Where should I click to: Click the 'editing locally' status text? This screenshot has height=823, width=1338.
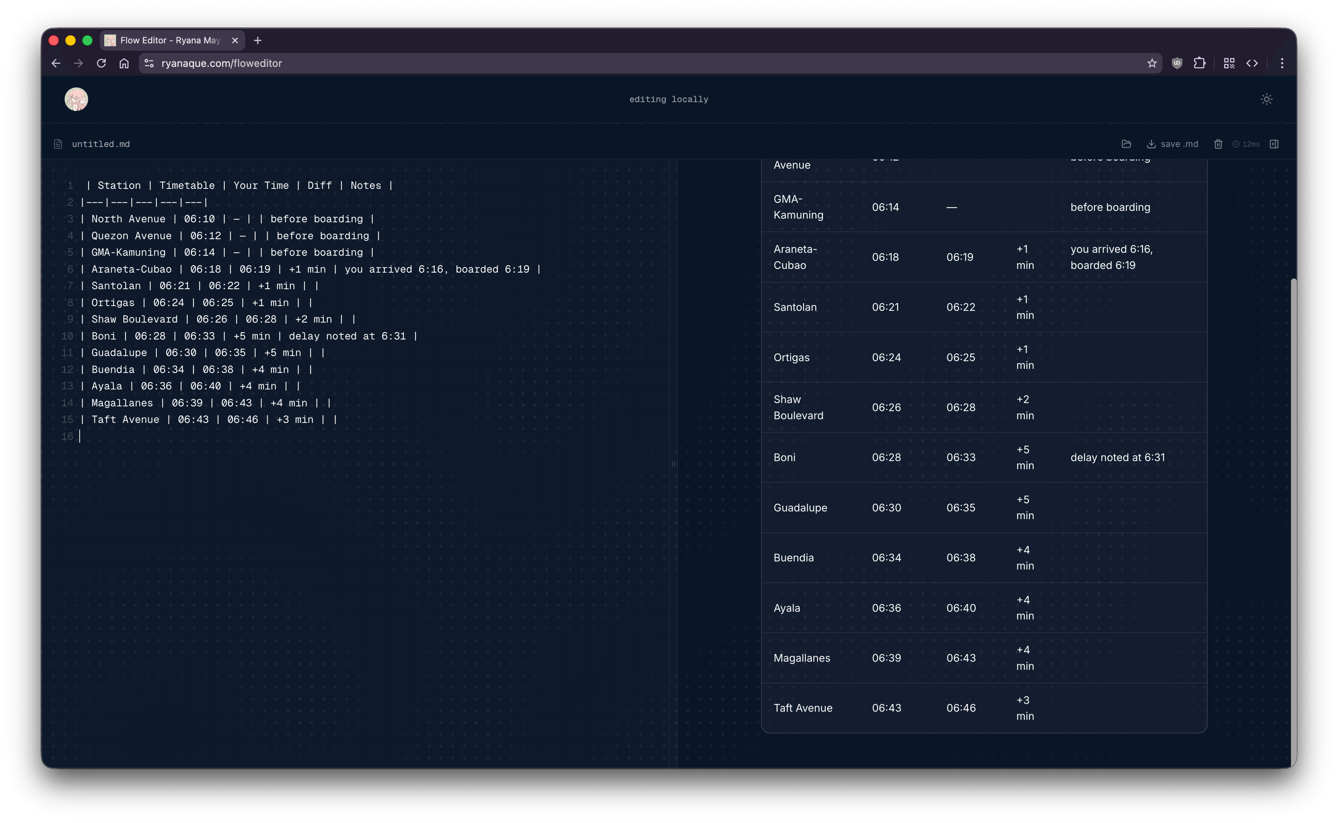(669, 99)
